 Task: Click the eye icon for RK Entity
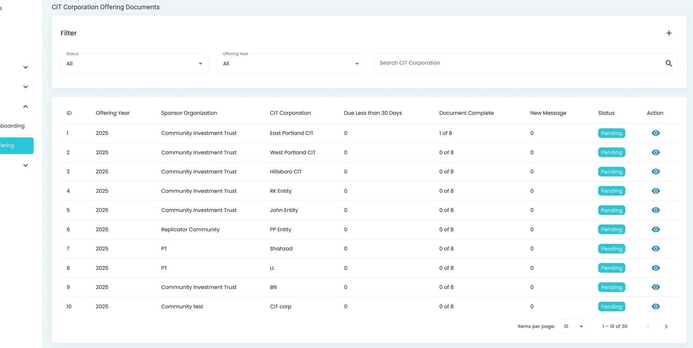click(655, 191)
